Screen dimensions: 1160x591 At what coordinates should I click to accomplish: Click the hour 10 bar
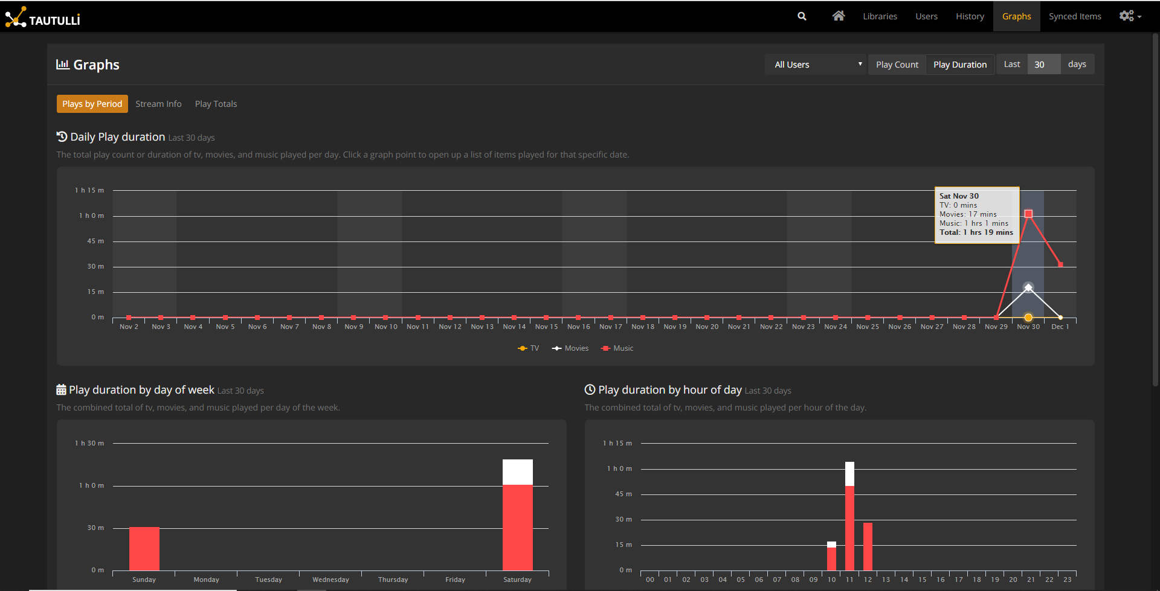tap(831, 556)
